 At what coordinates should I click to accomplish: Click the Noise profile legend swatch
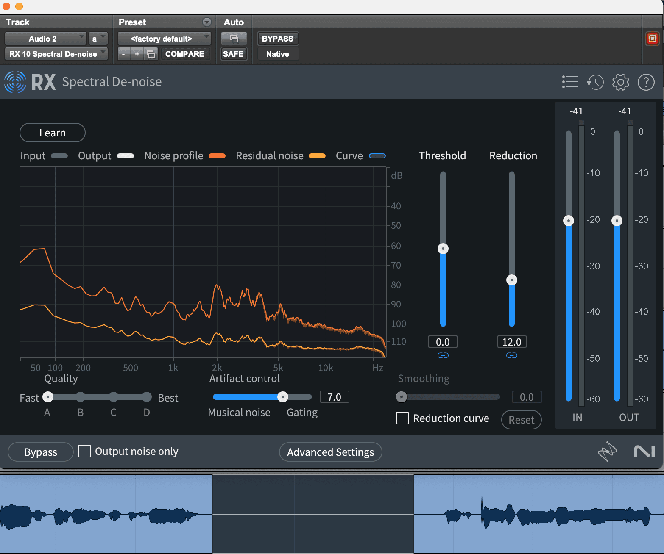(217, 156)
